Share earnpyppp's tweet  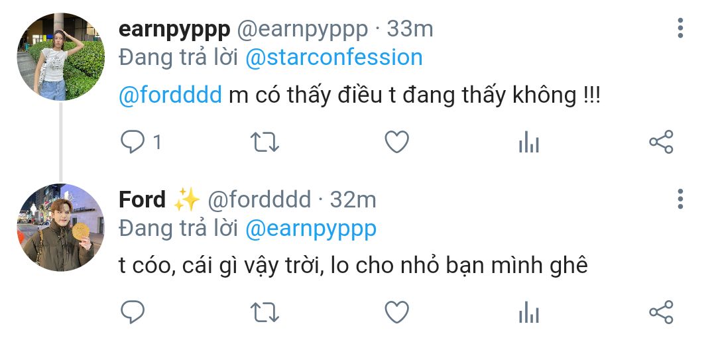(x=661, y=142)
